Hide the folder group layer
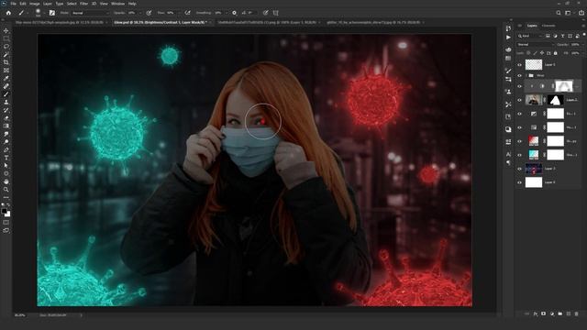This screenshot has height=330, width=587. click(519, 75)
